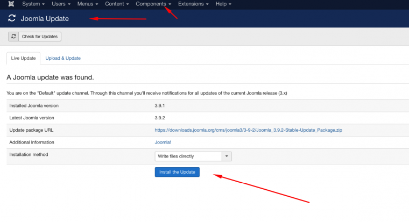Expand the Content dropdown menu

(x=117, y=4)
